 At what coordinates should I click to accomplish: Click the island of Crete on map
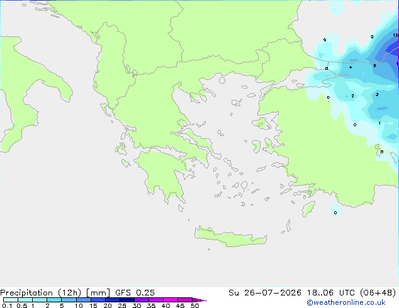[x=230, y=237]
